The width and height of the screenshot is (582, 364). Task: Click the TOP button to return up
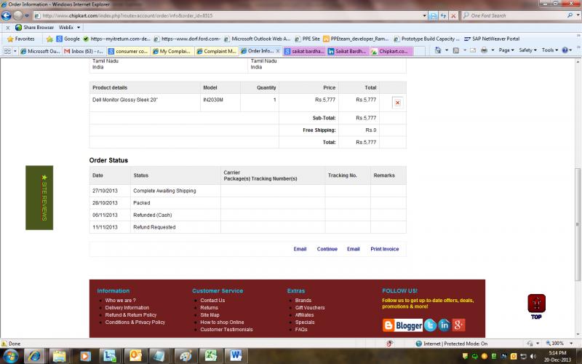tap(536, 306)
